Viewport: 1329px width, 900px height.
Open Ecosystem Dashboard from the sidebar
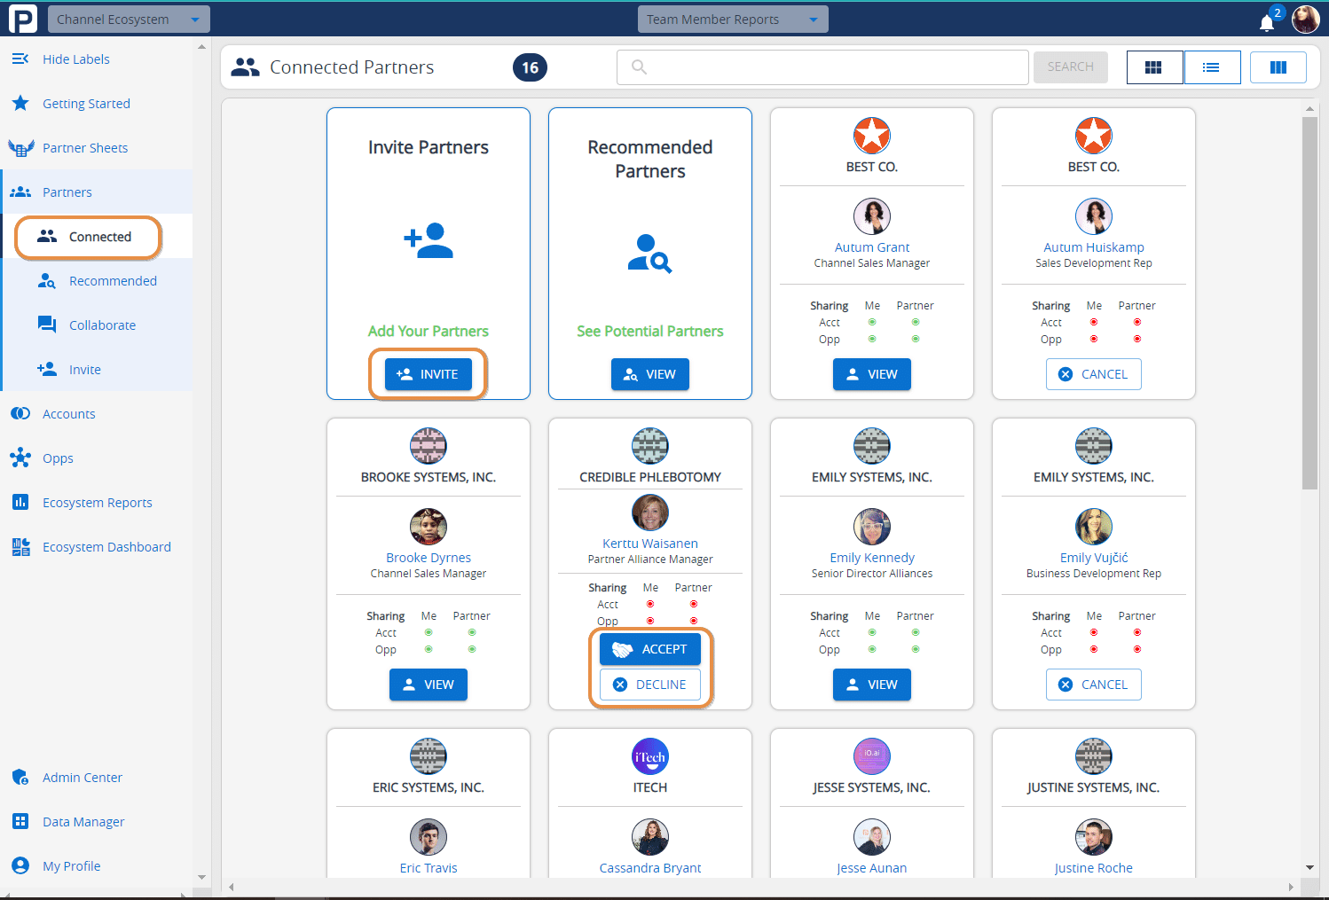pos(106,547)
